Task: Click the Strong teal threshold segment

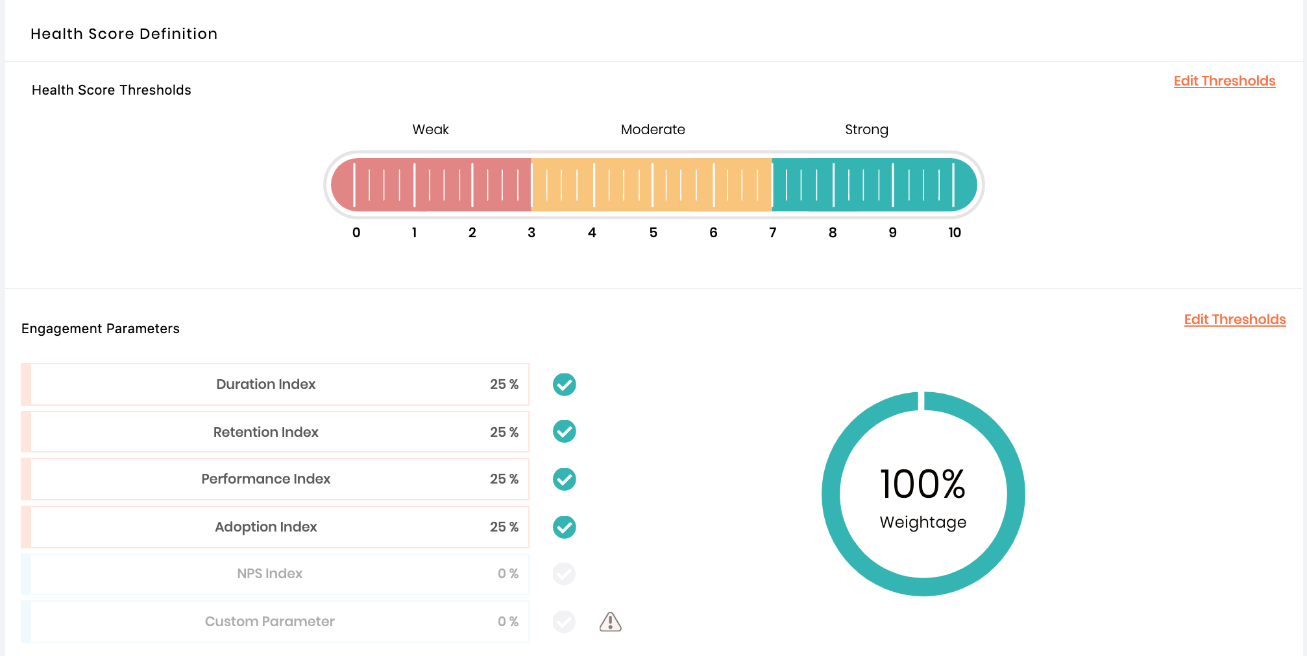Action: (874, 185)
